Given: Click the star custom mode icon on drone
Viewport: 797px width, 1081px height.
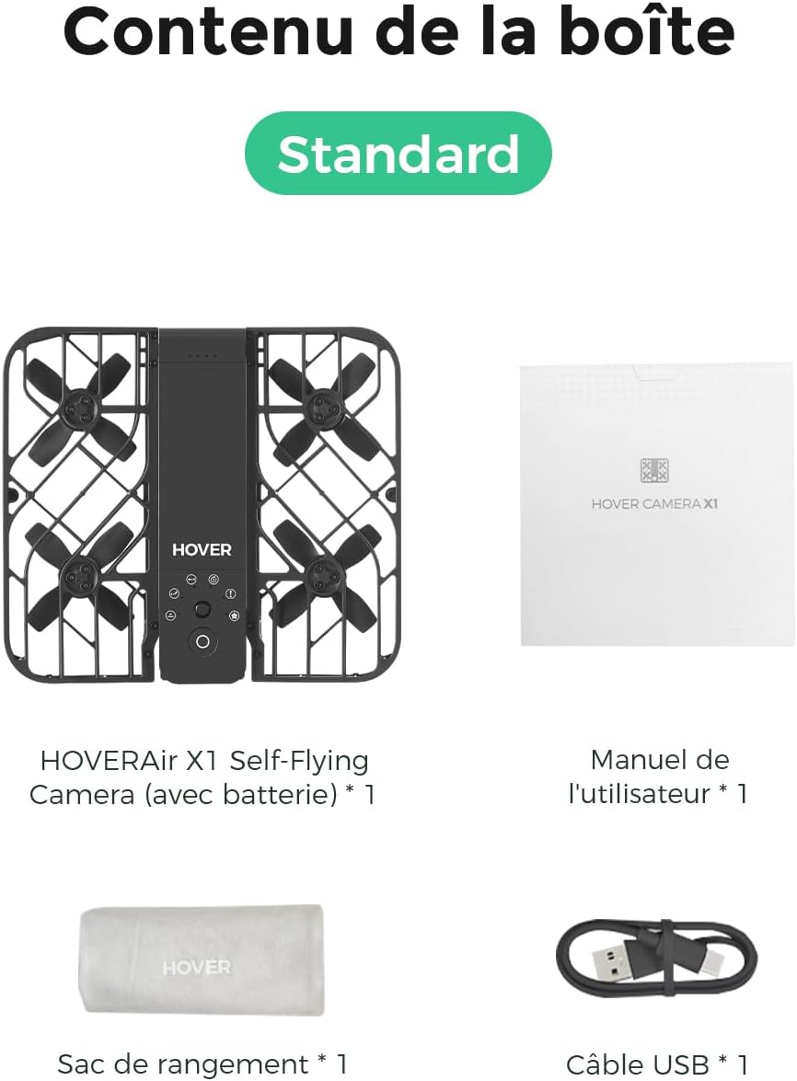Looking at the screenshot, I should point(235,615).
